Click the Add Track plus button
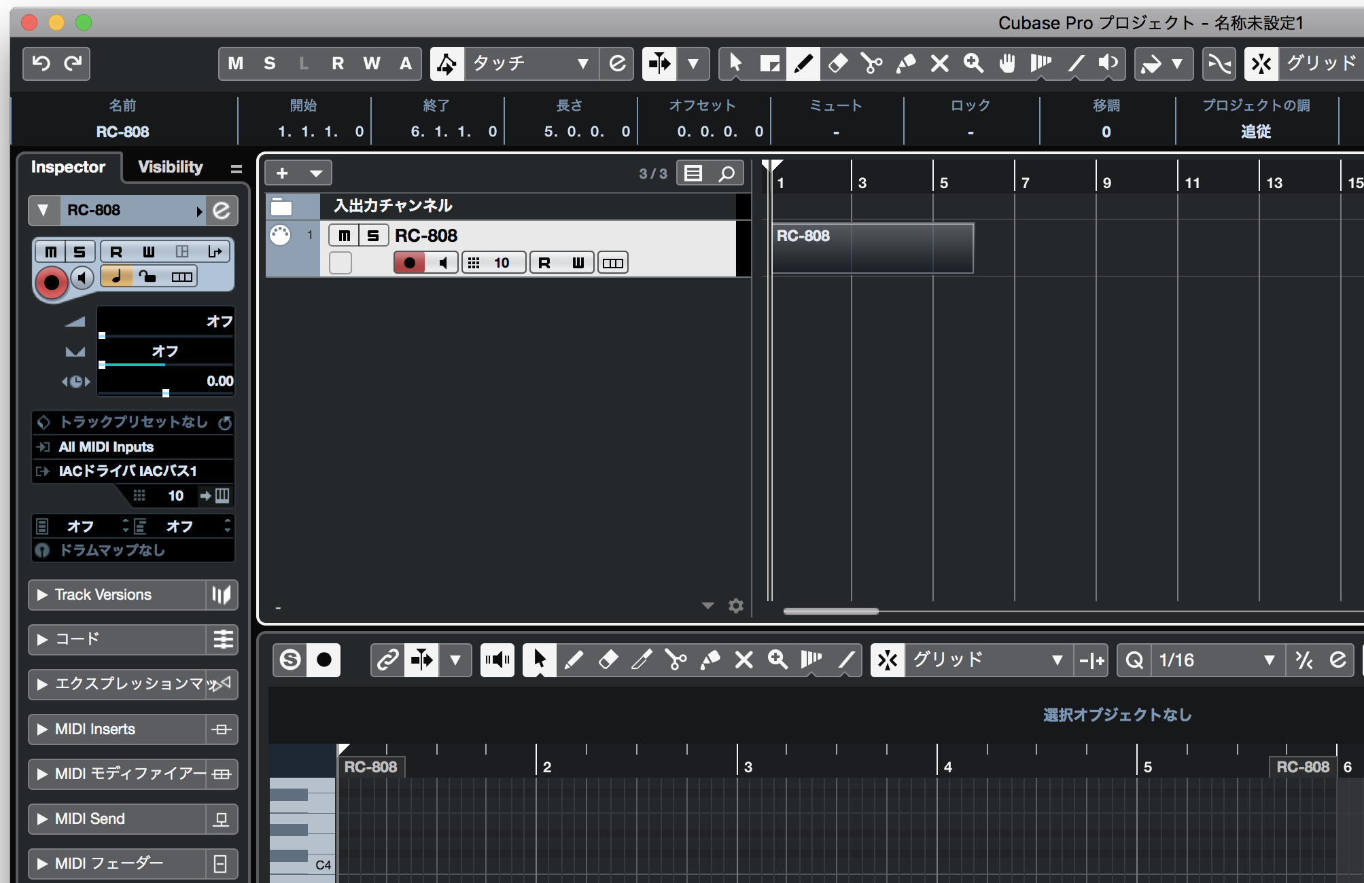 tap(282, 173)
